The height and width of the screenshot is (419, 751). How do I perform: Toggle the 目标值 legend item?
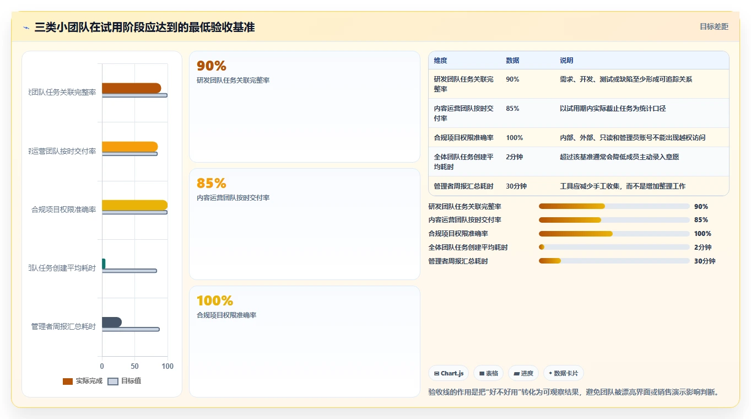coord(124,381)
